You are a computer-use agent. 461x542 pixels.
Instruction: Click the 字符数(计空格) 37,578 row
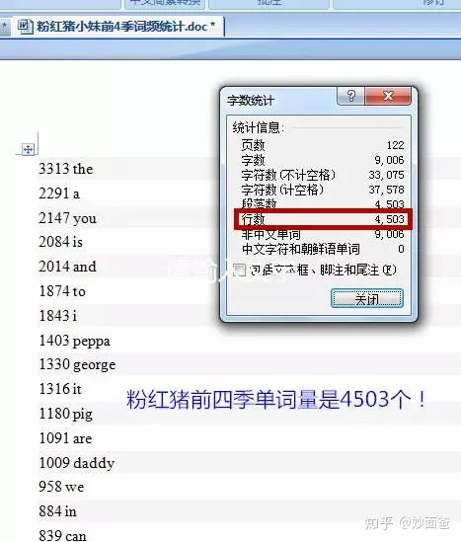click(323, 190)
